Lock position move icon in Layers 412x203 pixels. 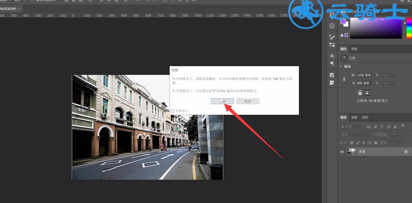[363, 143]
